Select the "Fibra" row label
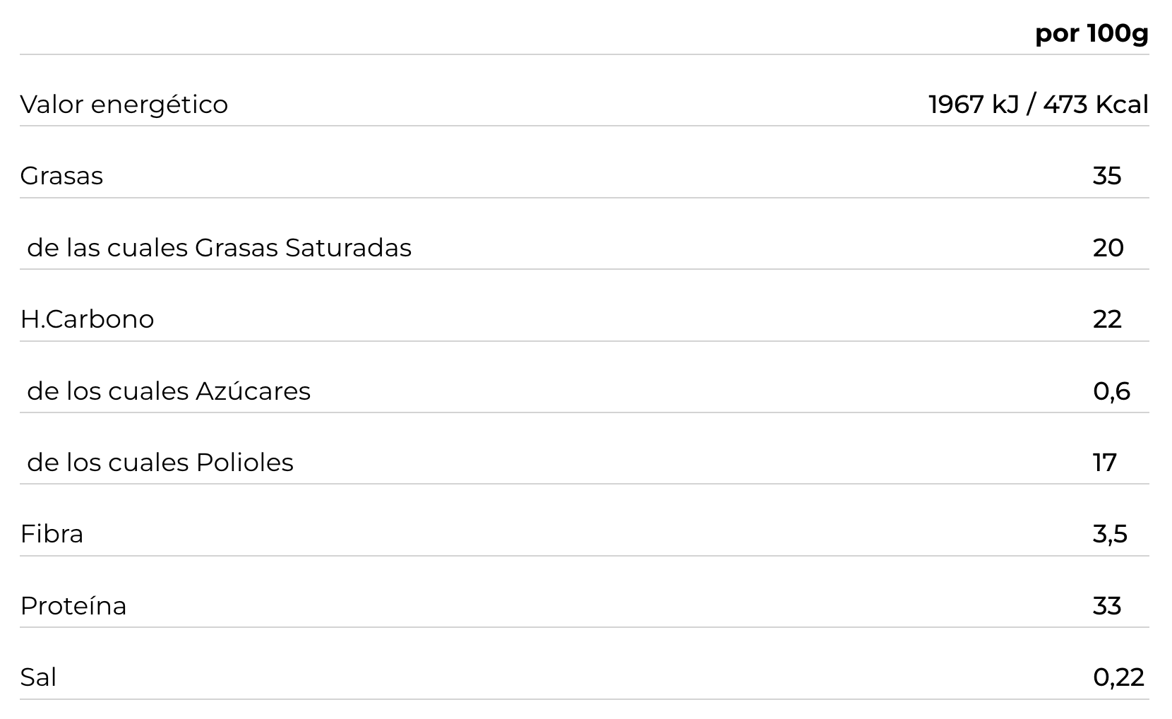The image size is (1172, 719). point(52,534)
